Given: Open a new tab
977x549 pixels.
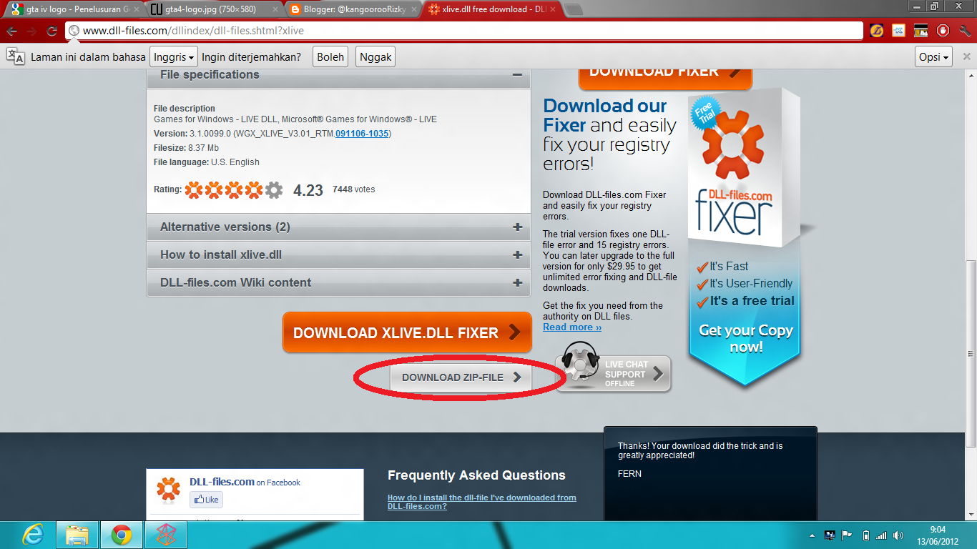Looking at the screenshot, I should (574, 9).
